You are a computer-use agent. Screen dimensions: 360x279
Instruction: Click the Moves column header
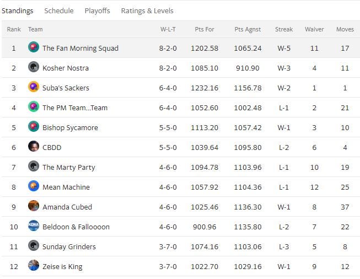[345, 29]
